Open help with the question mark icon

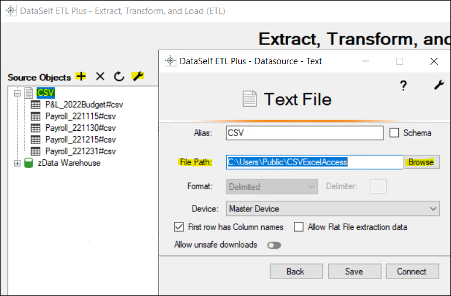(x=403, y=86)
